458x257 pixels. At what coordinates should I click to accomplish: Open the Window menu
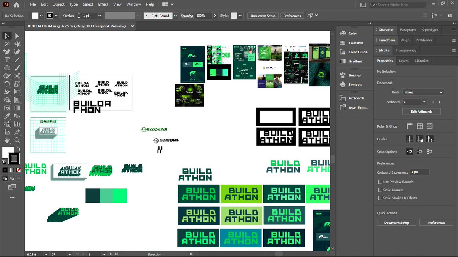[x=134, y=5]
